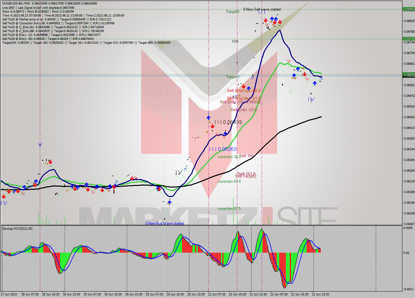This screenshot has height=298, width=415.
Task: Click the 'I I I 0.06439' wave label
Action: pos(228,122)
